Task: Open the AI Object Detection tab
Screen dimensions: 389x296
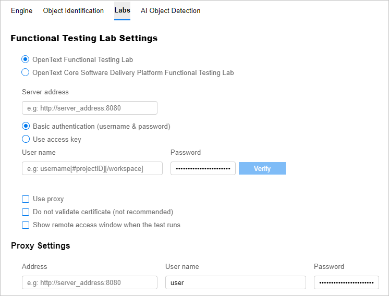Action: (170, 10)
